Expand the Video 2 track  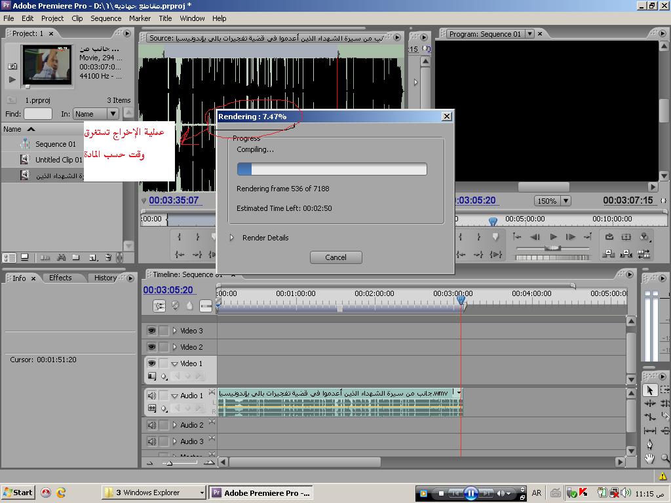point(175,347)
